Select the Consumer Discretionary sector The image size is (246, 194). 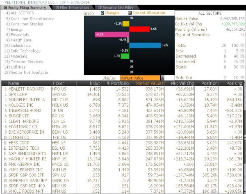pyautogui.click(x=30, y=18)
